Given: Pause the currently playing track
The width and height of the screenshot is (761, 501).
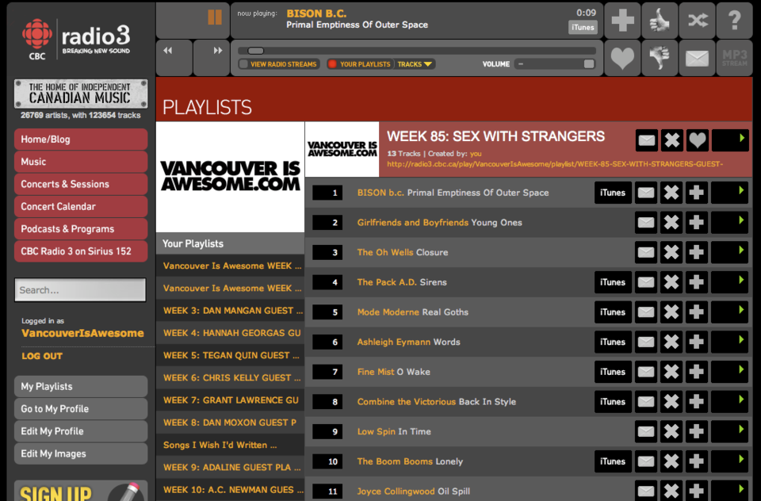Looking at the screenshot, I should coord(215,17).
